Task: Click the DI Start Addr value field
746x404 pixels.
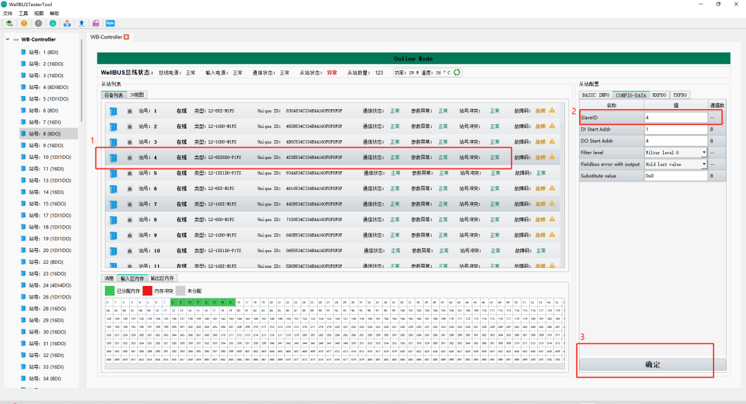Action: click(x=676, y=129)
